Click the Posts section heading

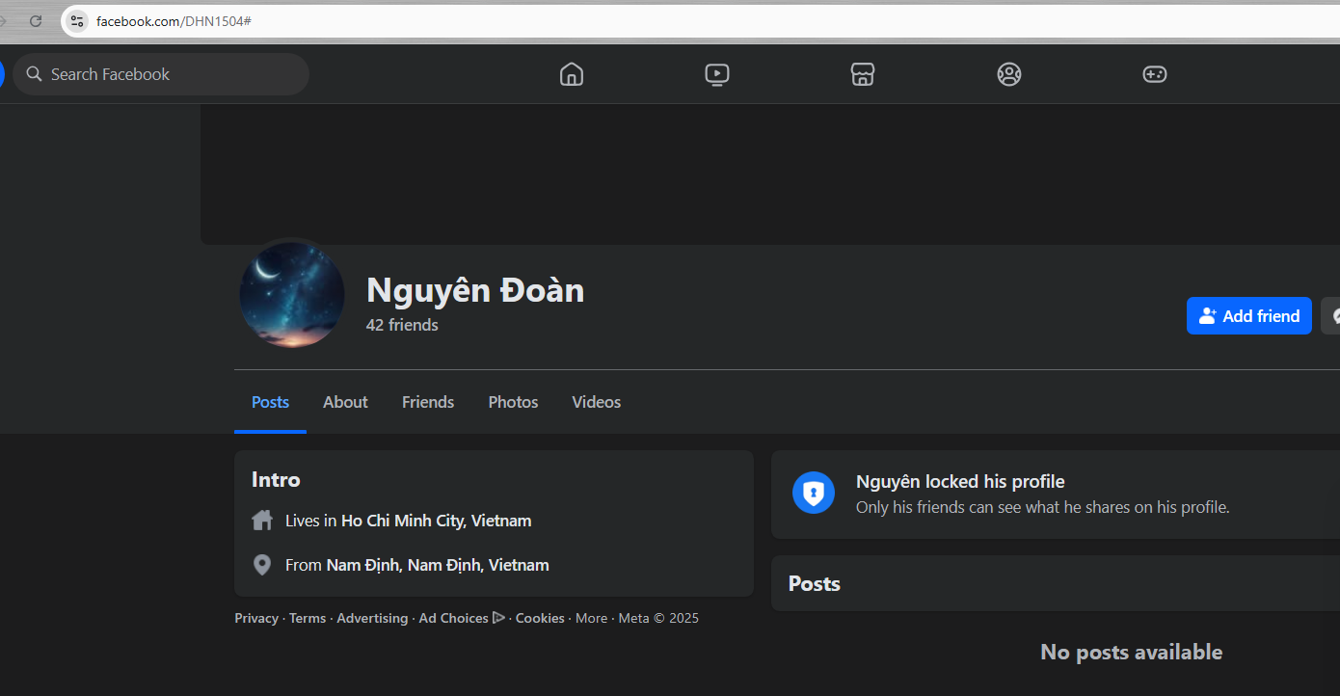815,583
